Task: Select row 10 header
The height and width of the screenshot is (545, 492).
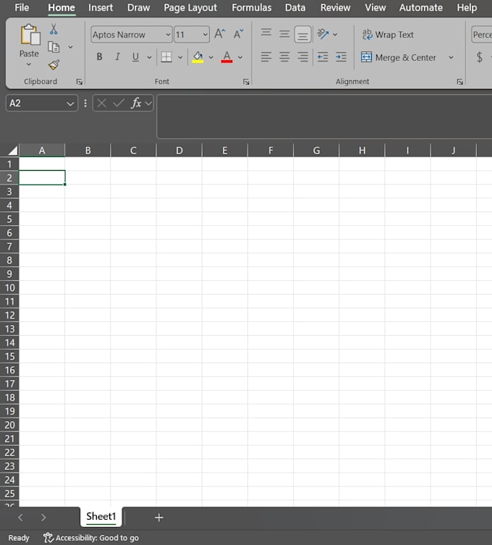Action: point(9,288)
